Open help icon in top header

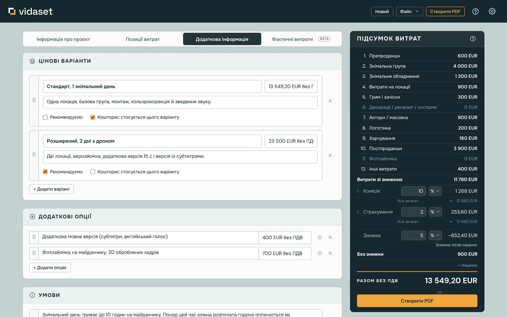475,11
